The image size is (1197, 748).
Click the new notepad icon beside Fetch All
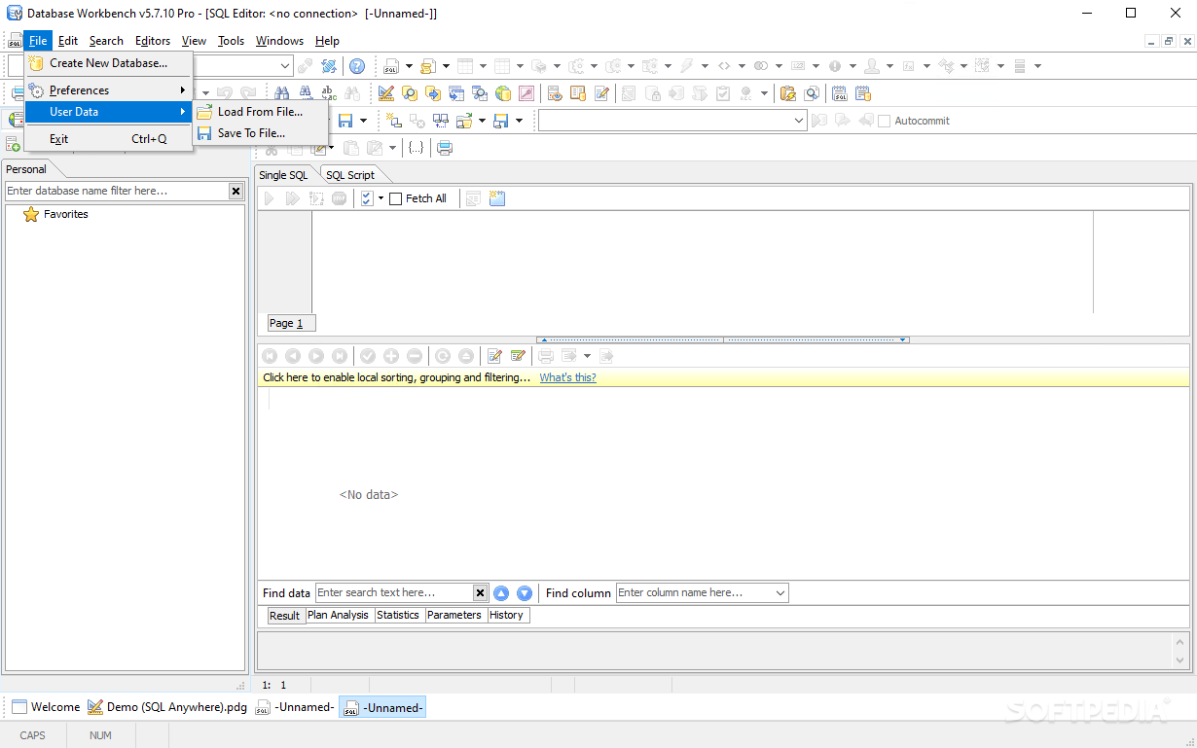pos(497,198)
